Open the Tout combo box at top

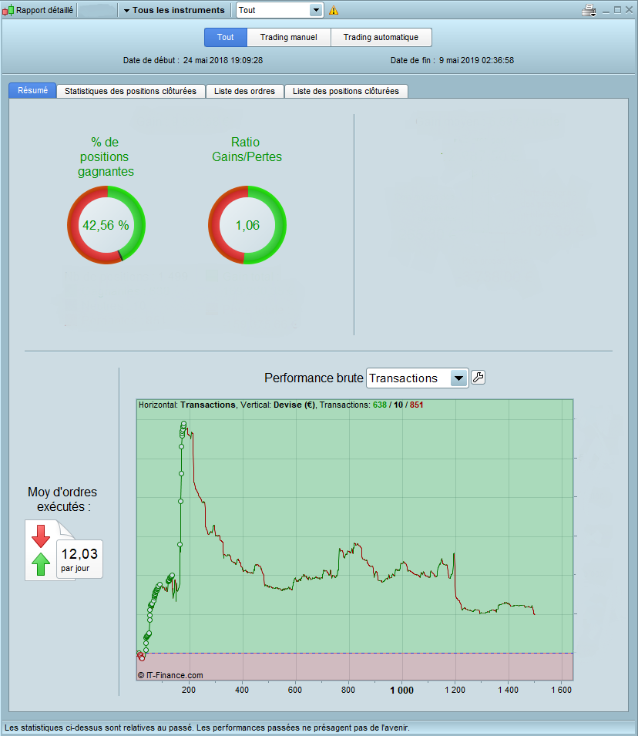(280, 10)
